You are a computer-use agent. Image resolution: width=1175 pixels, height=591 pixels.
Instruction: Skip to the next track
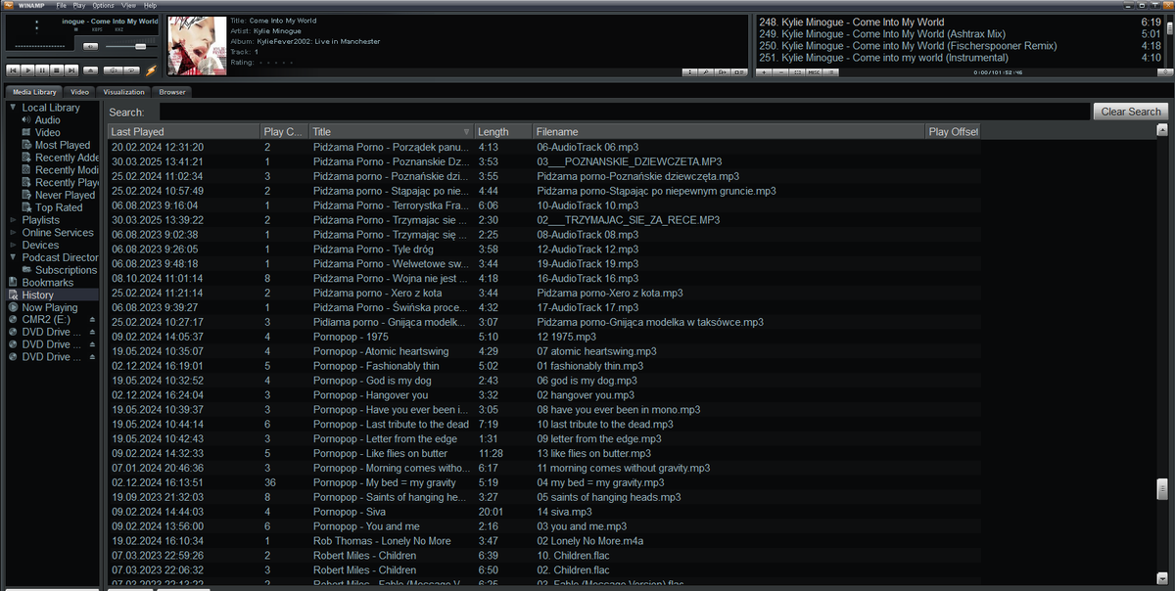71,70
